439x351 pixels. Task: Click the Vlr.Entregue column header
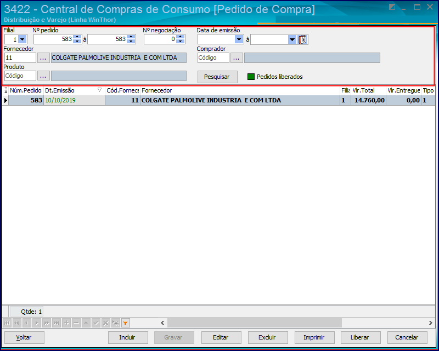(x=403, y=90)
